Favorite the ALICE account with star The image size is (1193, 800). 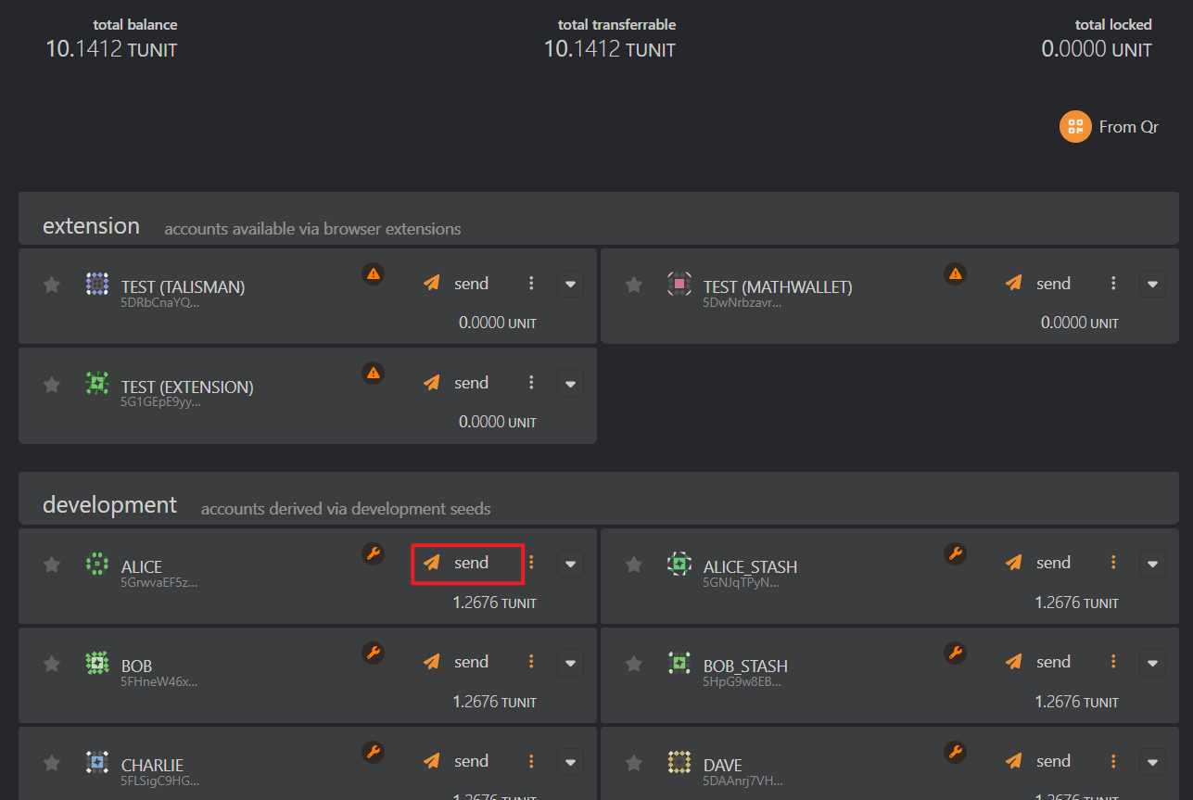click(52, 565)
